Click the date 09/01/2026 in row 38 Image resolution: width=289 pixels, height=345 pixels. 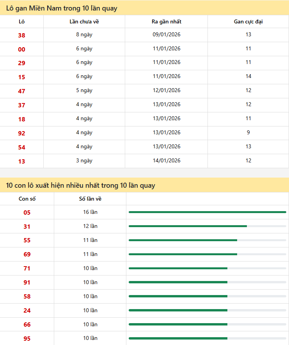tap(167, 35)
